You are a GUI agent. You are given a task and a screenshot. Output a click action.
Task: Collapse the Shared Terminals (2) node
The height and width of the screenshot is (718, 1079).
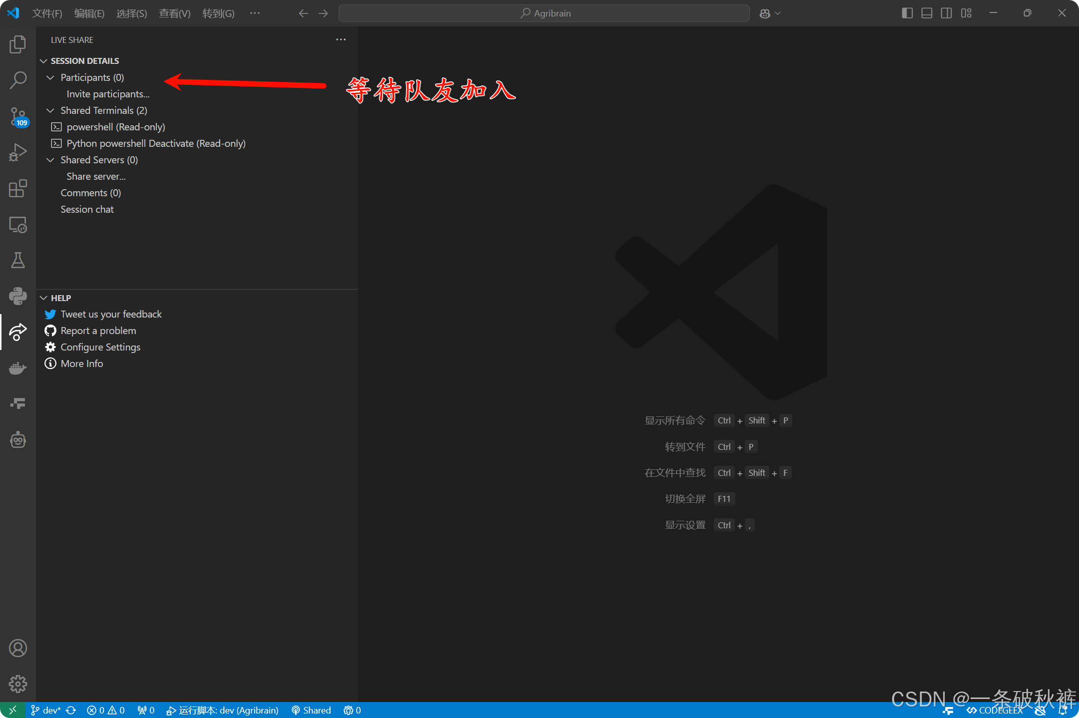tap(50, 110)
